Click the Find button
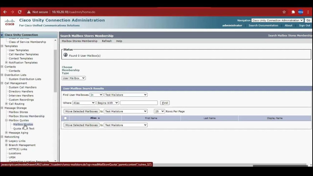 coord(165,103)
